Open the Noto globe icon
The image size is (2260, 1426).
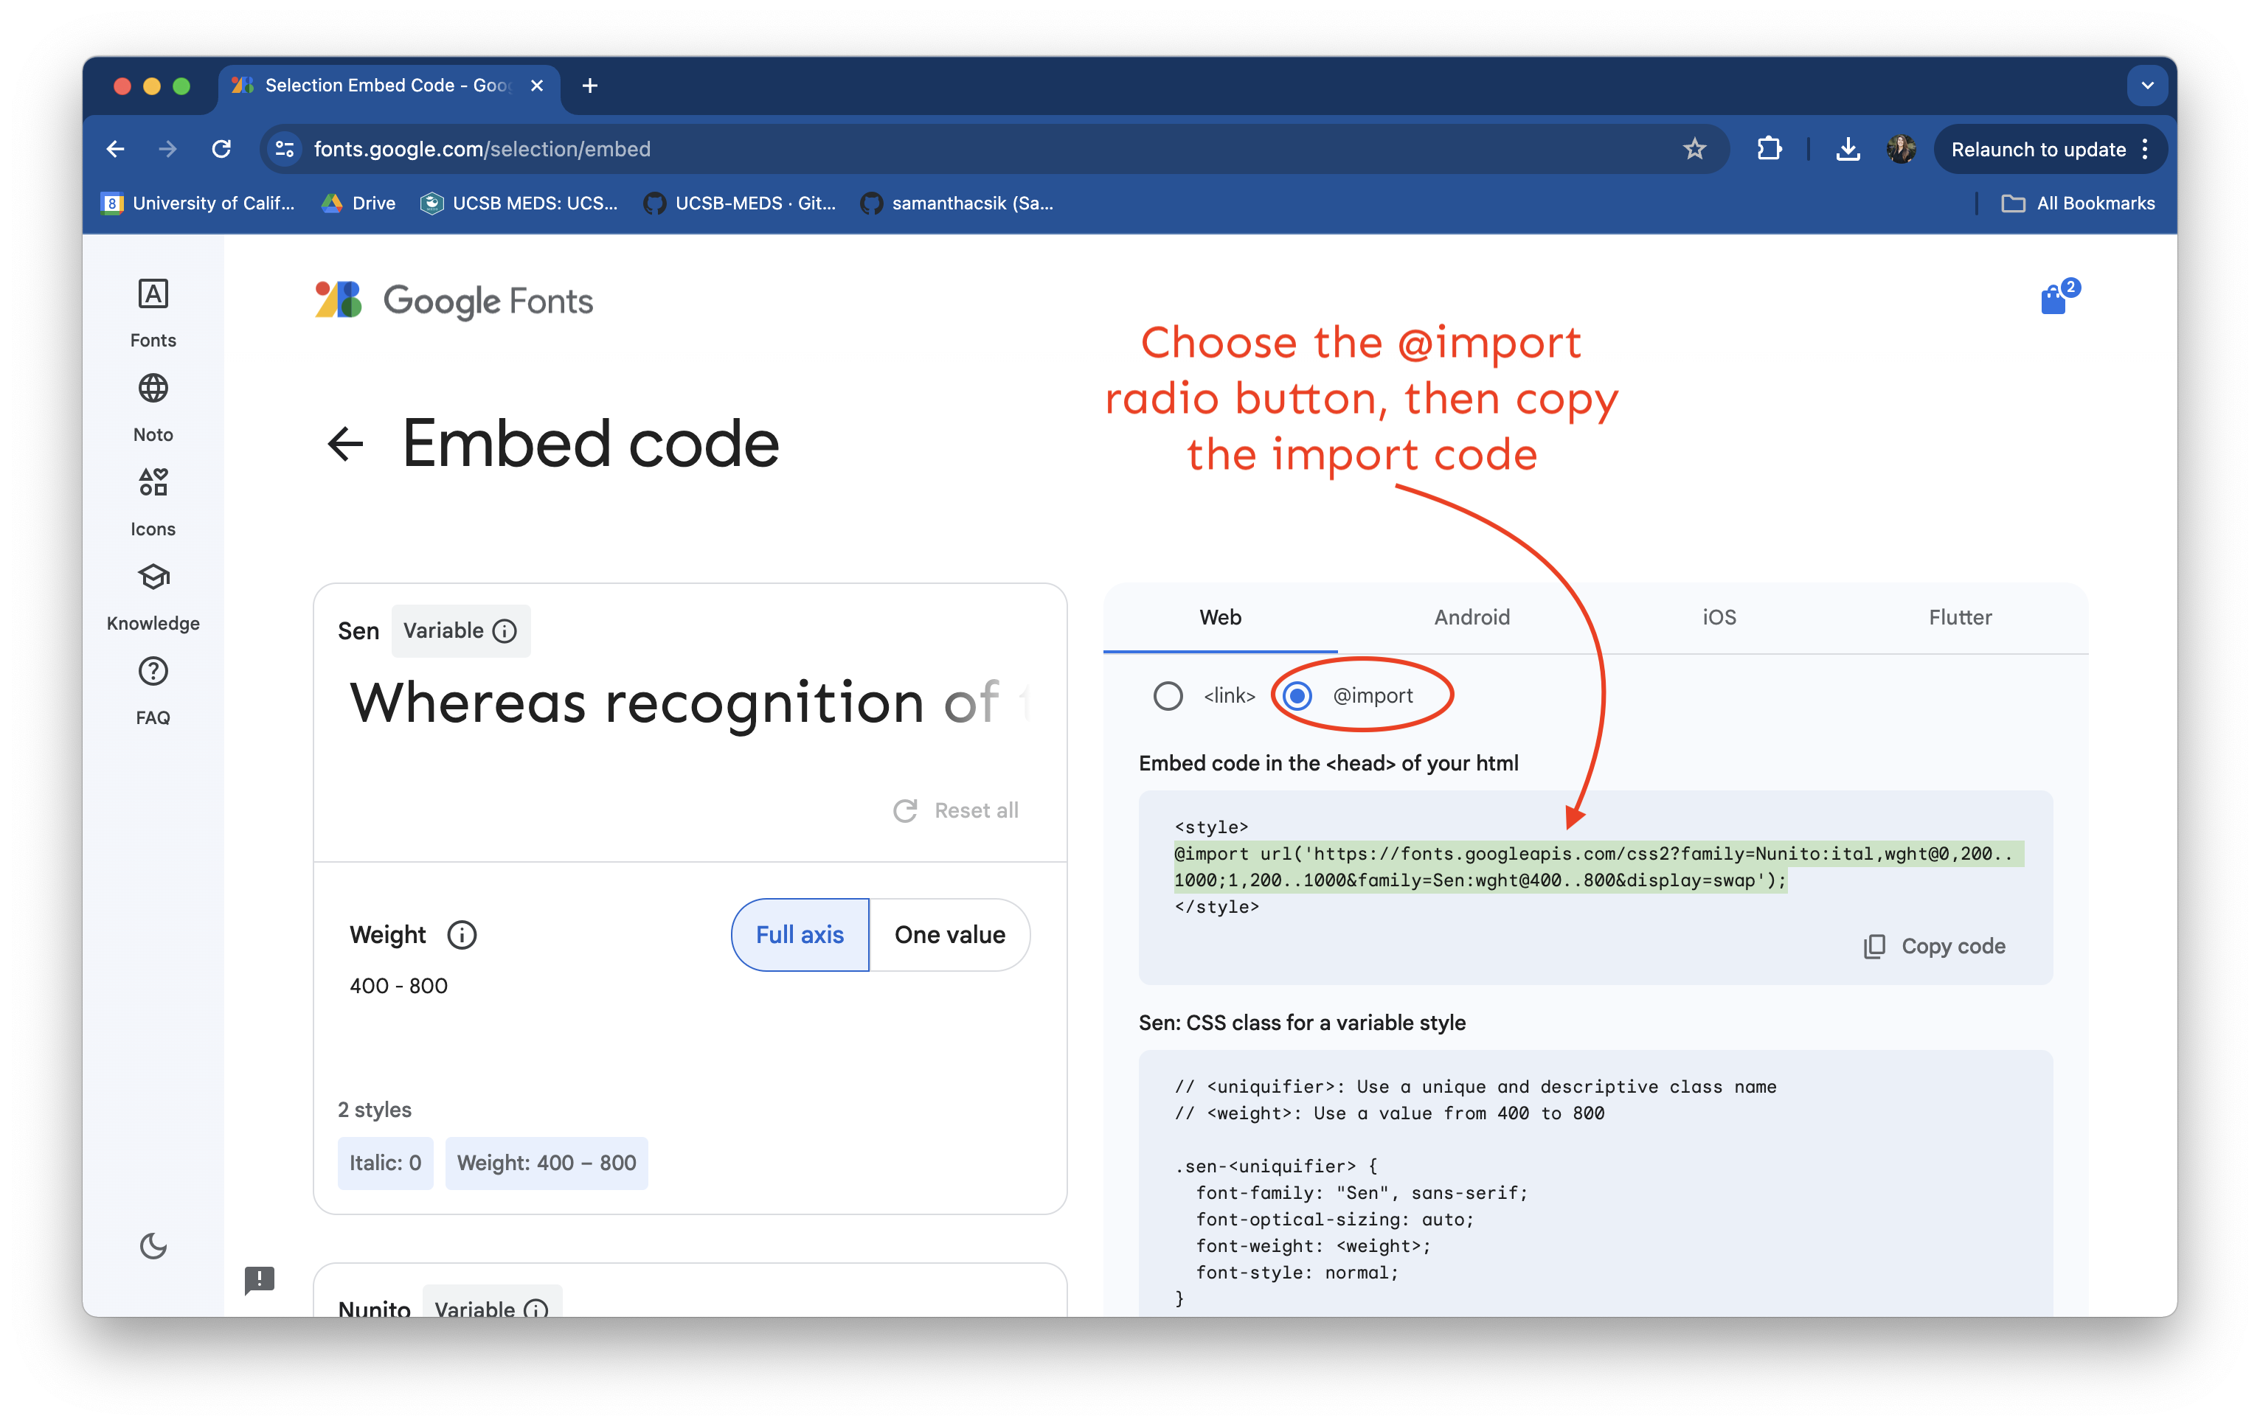tap(153, 389)
